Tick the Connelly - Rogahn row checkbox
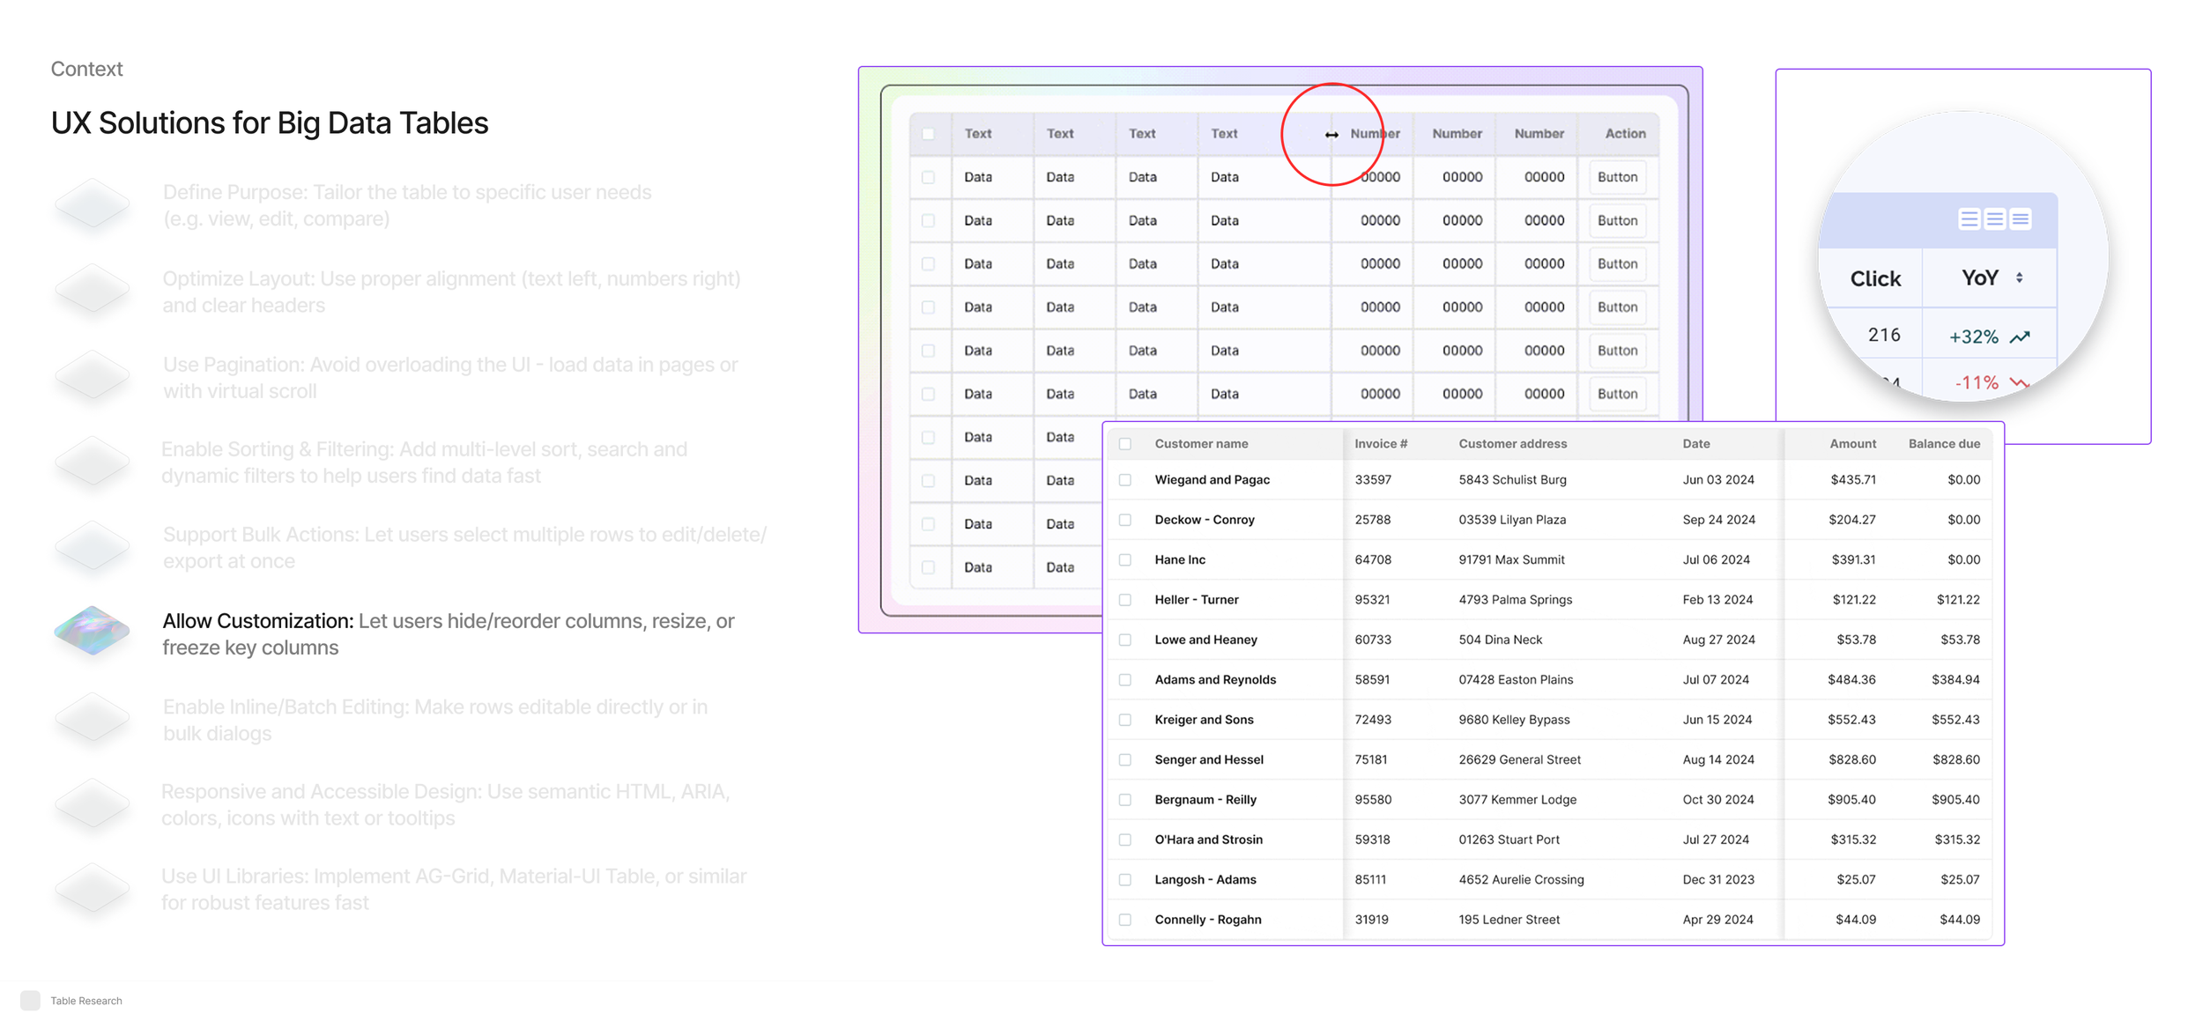The image size is (2203, 1021). pos(1125,920)
